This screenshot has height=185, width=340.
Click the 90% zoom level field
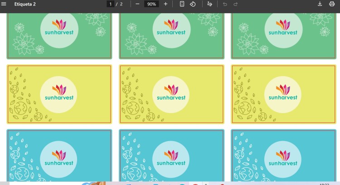151,4
